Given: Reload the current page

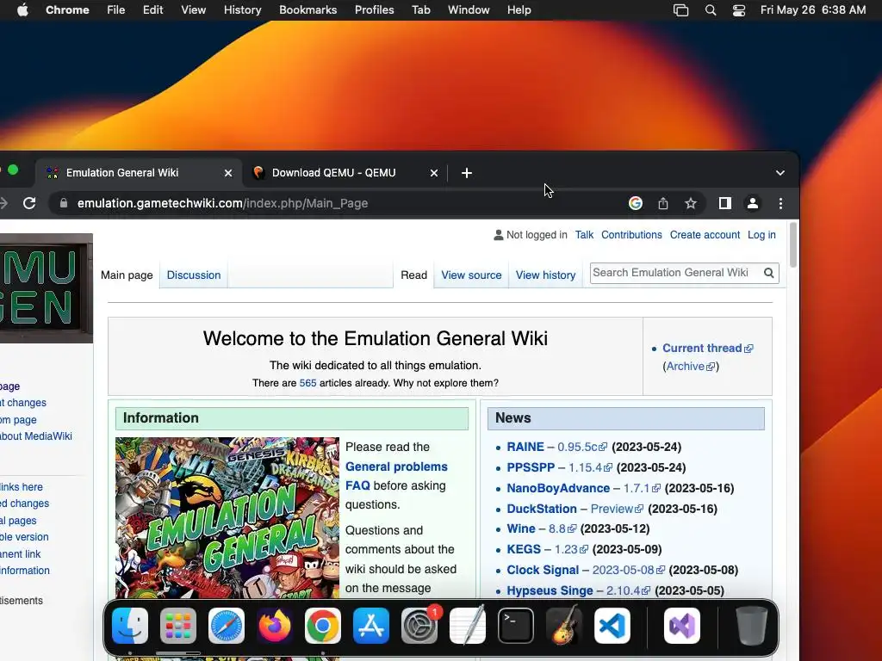Looking at the screenshot, I should [x=29, y=203].
